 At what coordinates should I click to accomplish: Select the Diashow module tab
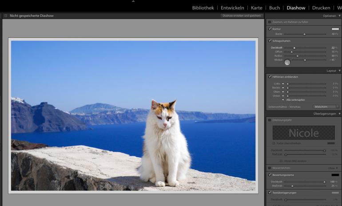pyautogui.click(x=296, y=8)
